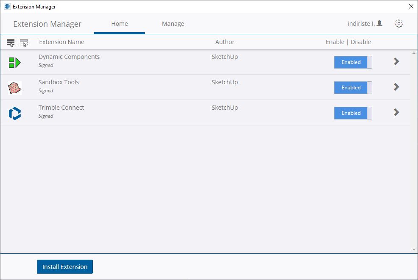Click Signed label under Trimble Connect

click(46, 116)
